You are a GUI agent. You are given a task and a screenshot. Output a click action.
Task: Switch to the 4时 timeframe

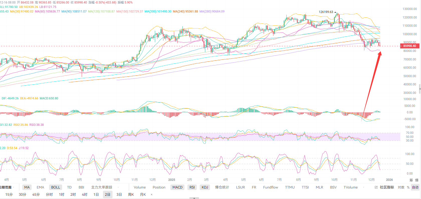tap(85, 195)
